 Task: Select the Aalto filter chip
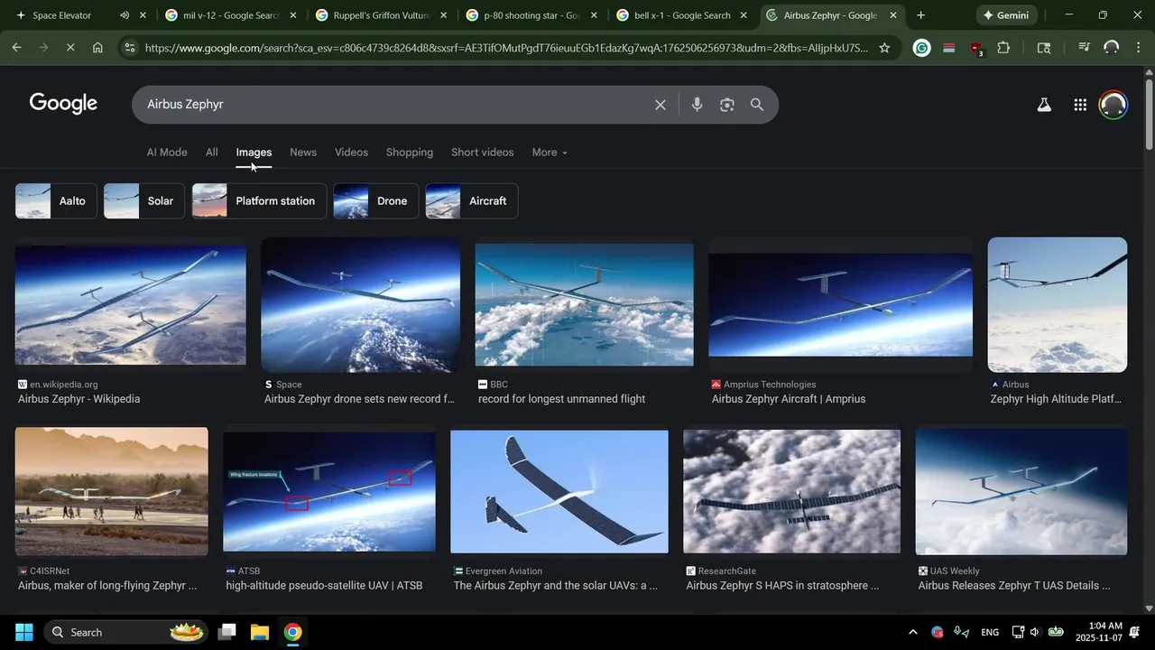tap(56, 201)
